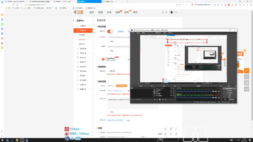Open the 鱼吧 nav item

(x=135, y=12)
